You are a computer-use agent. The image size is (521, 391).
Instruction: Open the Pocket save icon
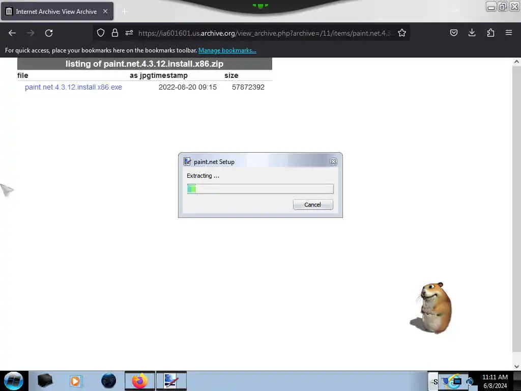tap(454, 33)
